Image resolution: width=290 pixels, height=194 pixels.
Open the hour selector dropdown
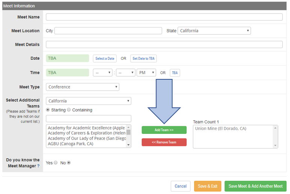point(103,73)
